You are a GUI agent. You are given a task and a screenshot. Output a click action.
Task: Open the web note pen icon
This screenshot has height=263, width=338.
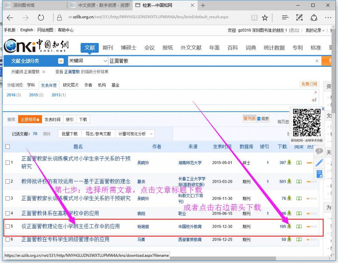pos(299,18)
